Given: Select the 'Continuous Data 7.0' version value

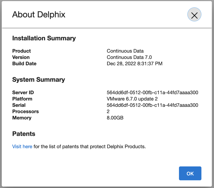Looking at the screenshot, I should click(129, 57).
